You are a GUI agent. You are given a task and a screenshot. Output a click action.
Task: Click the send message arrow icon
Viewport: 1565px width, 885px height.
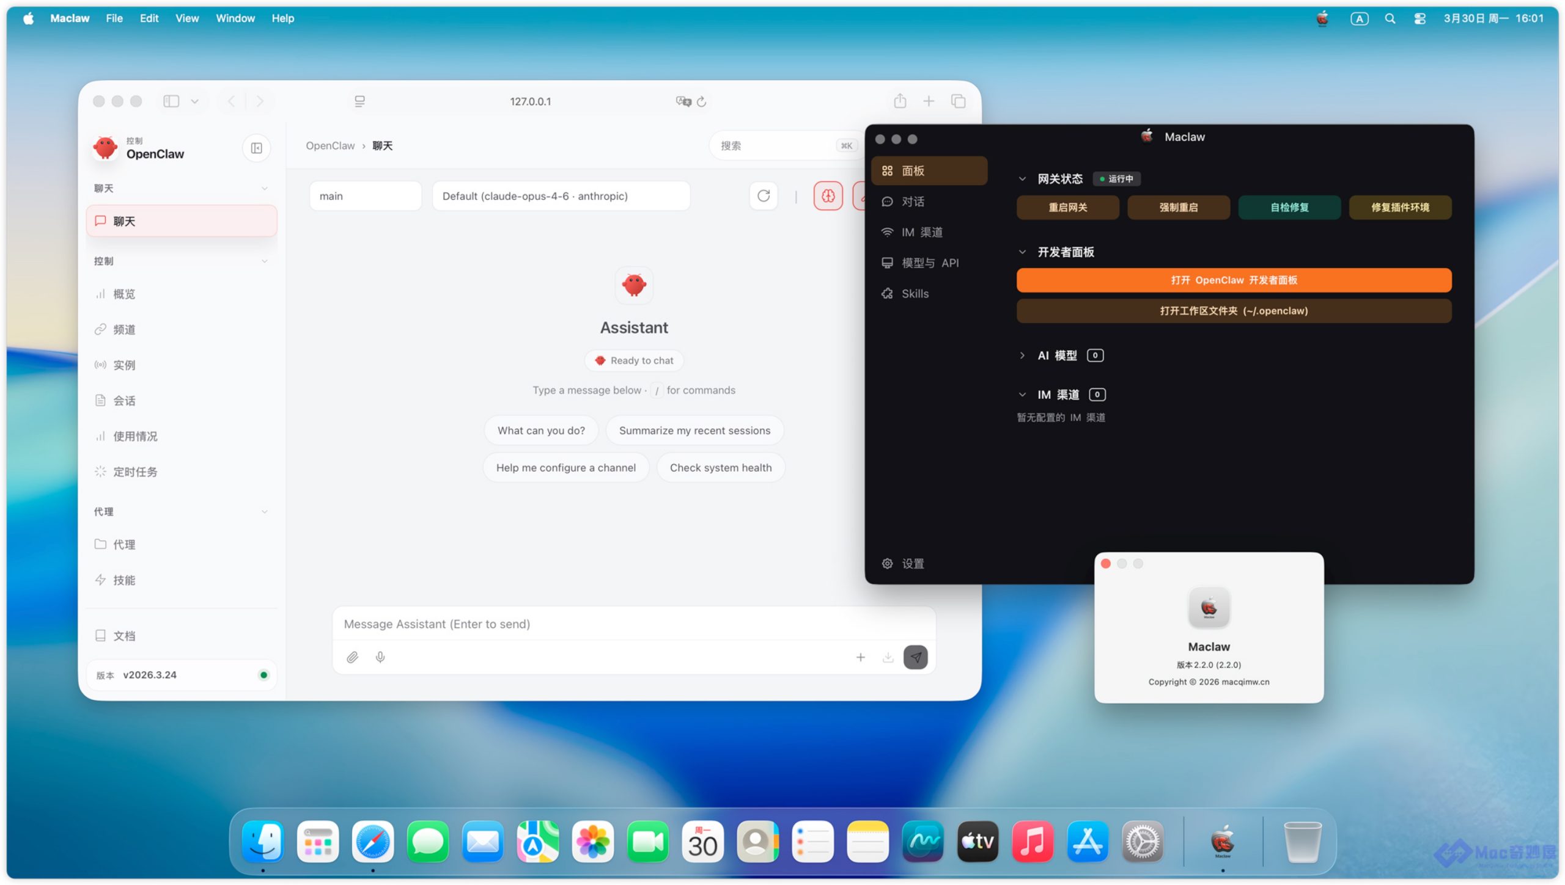[915, 657]
